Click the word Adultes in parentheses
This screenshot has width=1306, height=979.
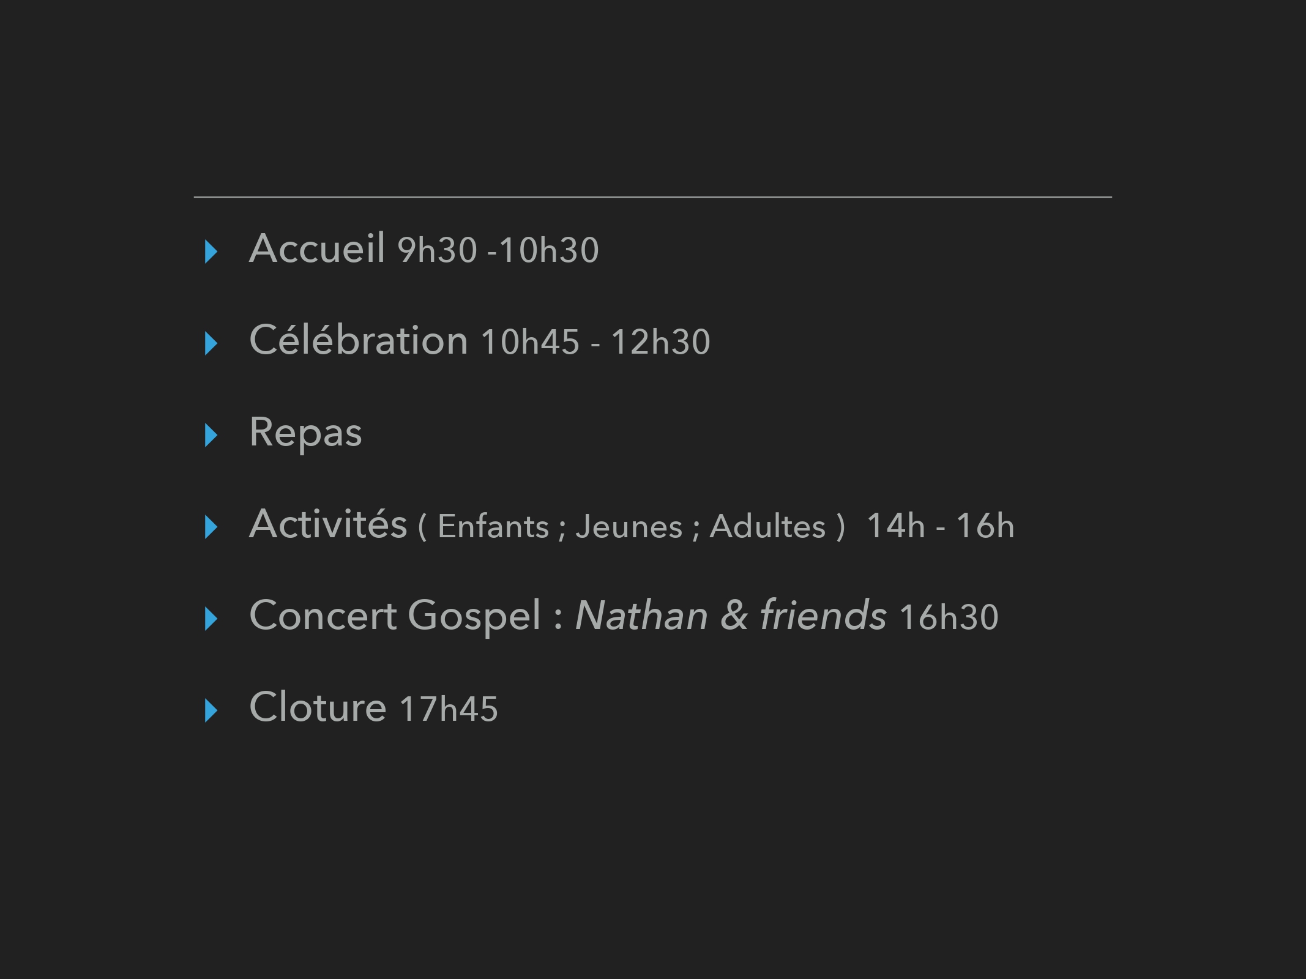[x=767, y=527]
